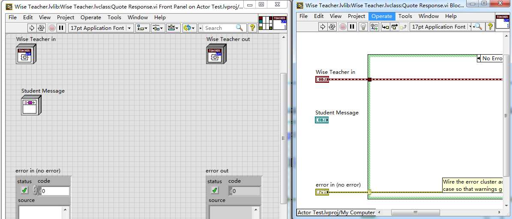Click Block Diagram horizontal scrollbar thumb
This screenshot has height=219, width=512.
[415, 213]
